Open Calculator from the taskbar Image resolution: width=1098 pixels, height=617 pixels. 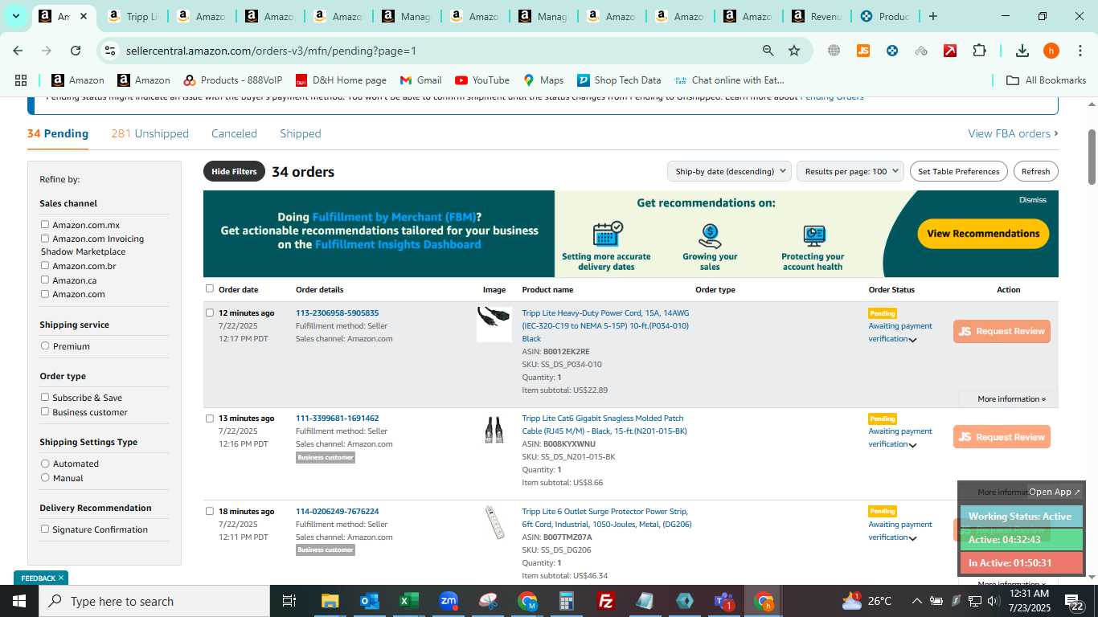pos(567,601)
